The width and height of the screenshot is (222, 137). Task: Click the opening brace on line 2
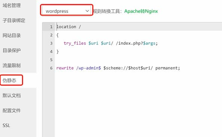pyautogui.click(x=57, y=35)
